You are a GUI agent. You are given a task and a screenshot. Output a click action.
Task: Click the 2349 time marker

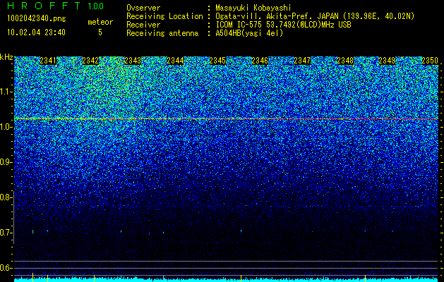pos(387,61)
